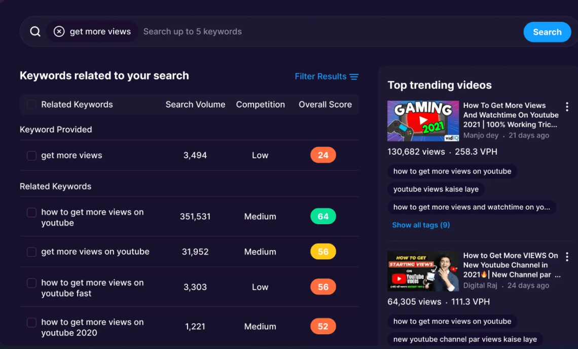Click the green 64 overall score badge
The height and width of the screenshot is (349, 578).
pos(323,216)
